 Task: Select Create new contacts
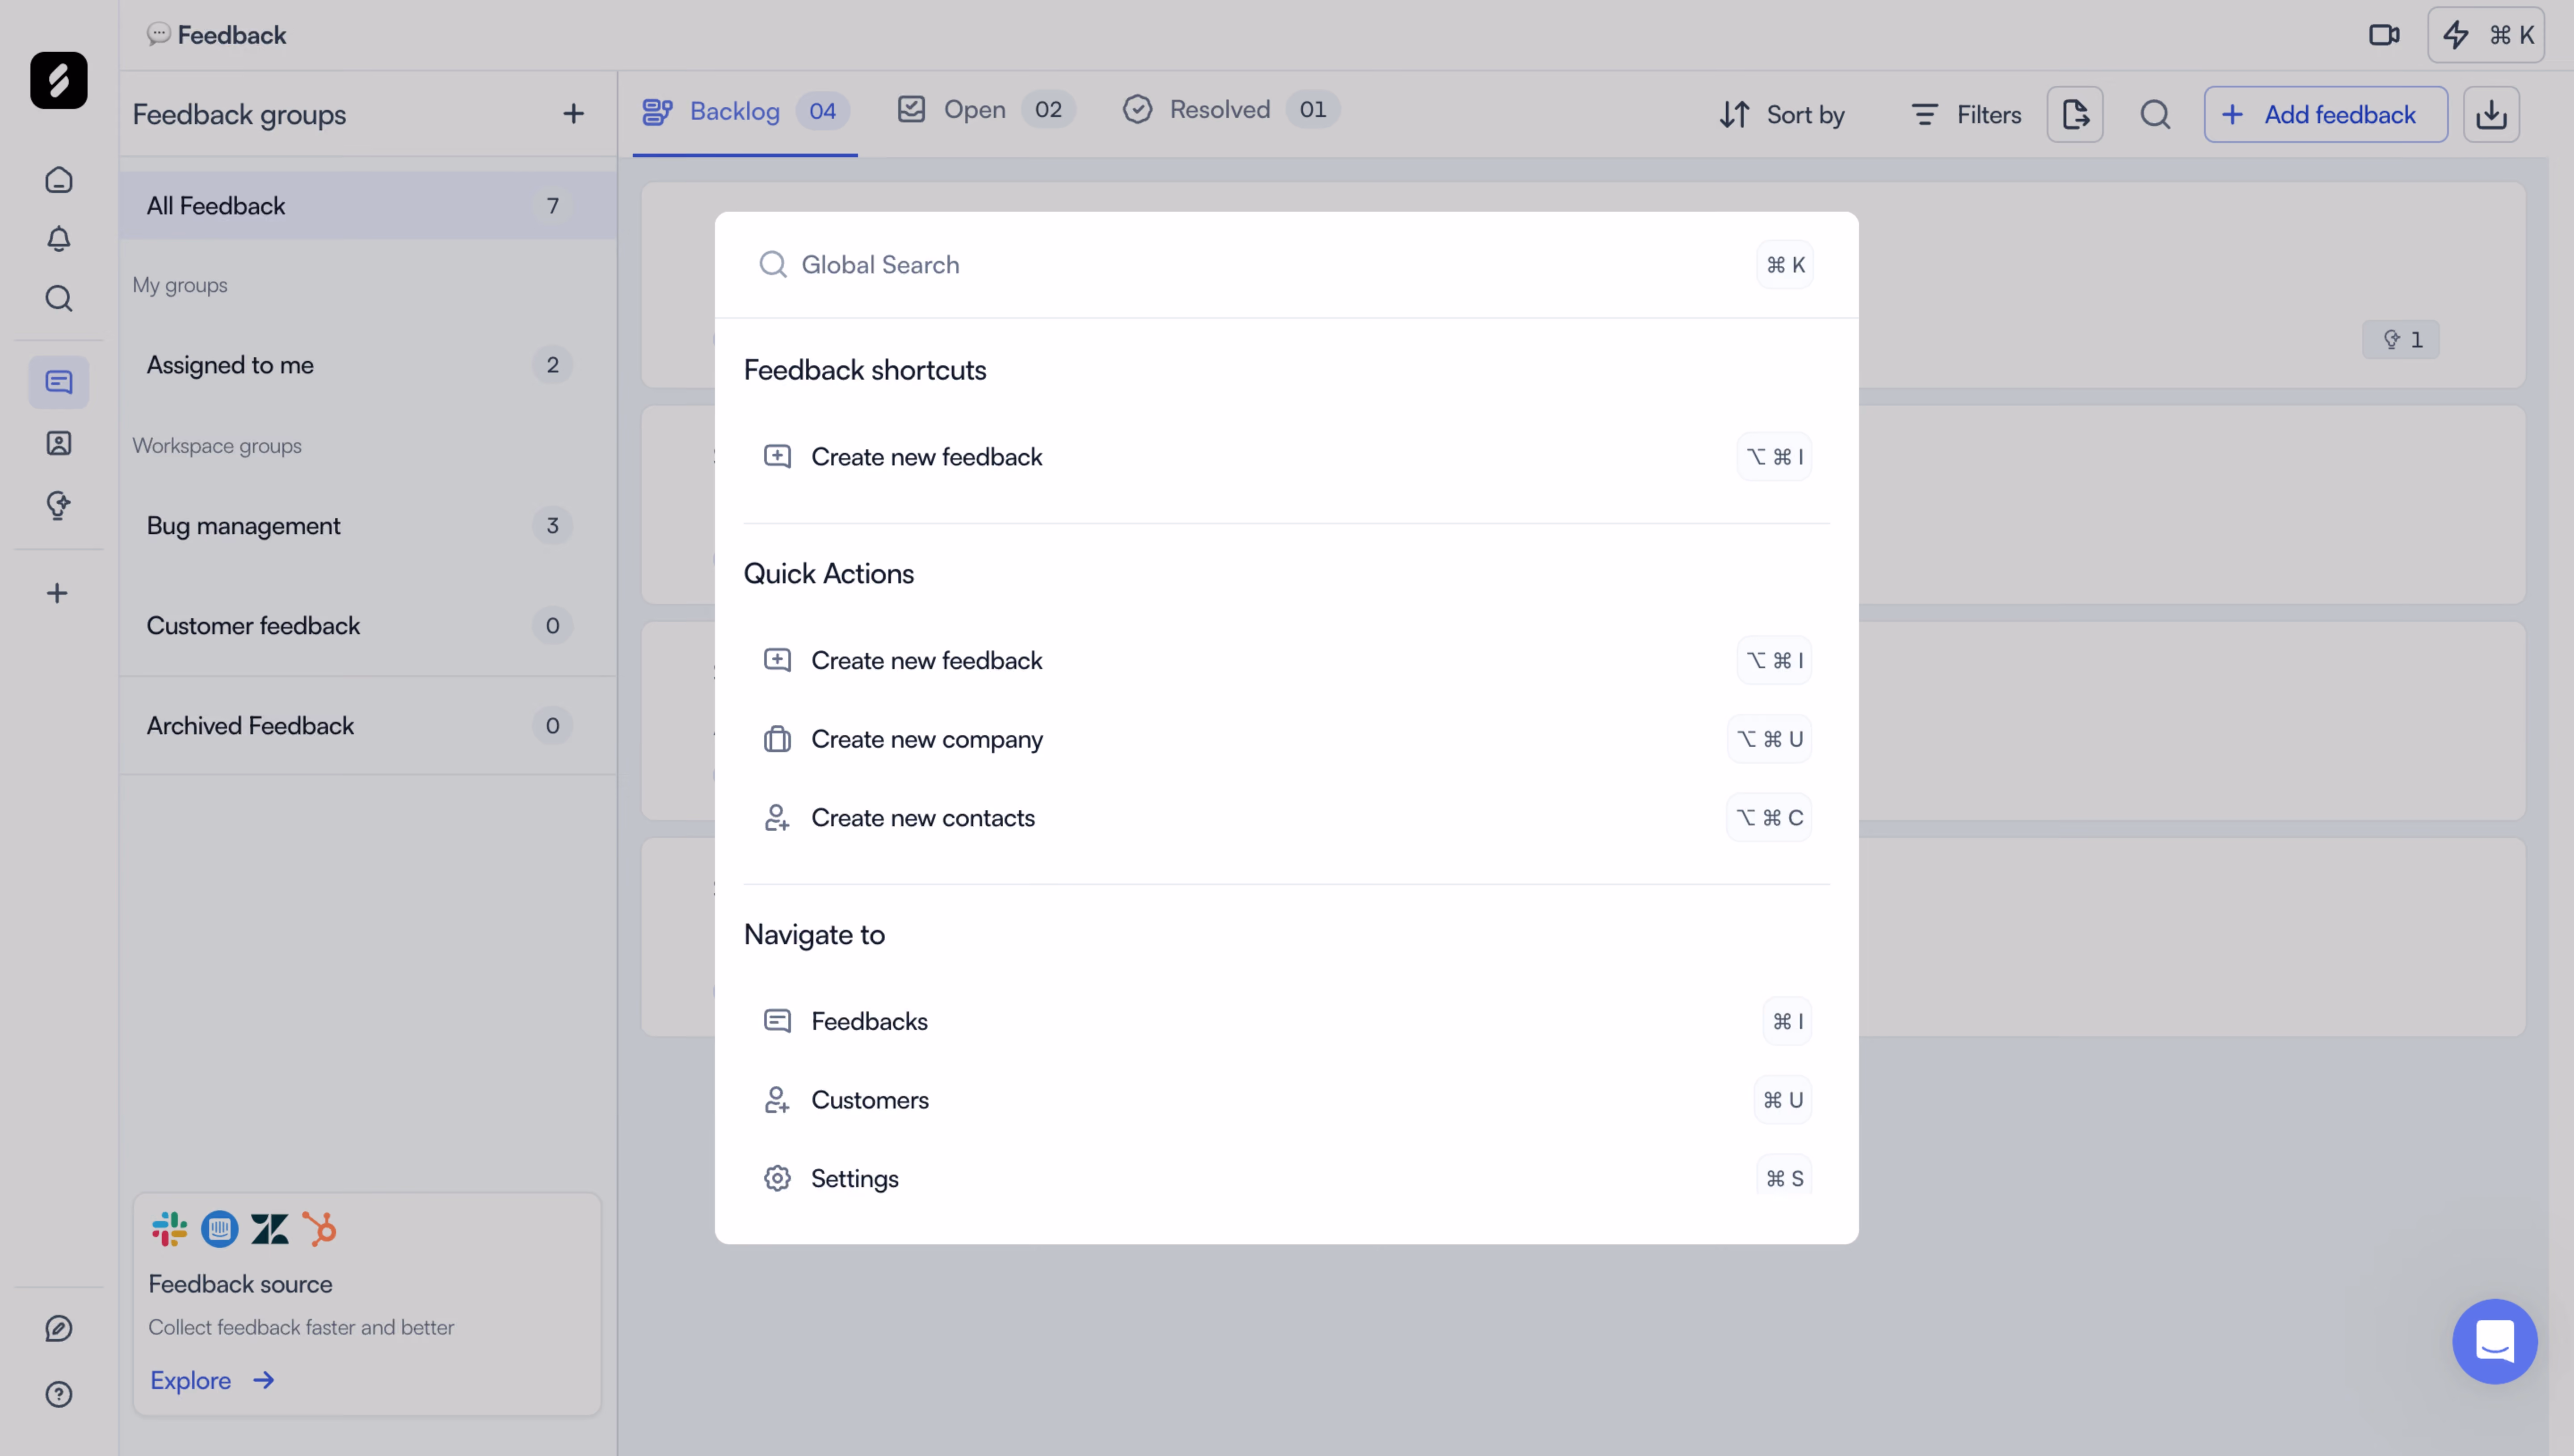coord(1287,818)
